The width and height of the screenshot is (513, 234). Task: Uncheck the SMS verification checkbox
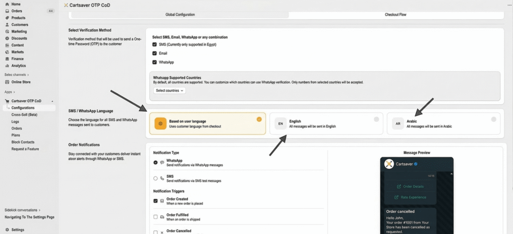point(155,44)
